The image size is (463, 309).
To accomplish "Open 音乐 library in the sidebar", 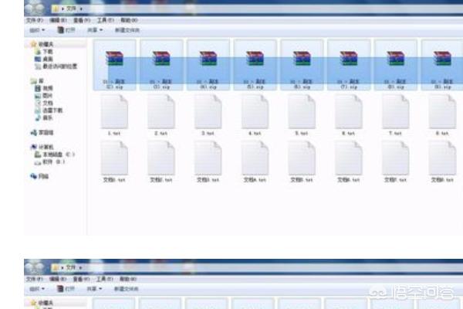I will (44, 117).
